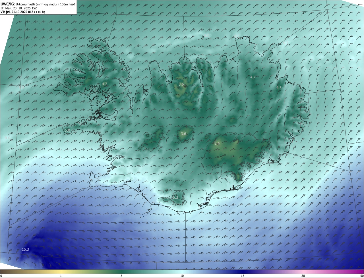Click the 5.3 value on the south coast glacier
Screen dimensions: 364x278
point(175,197)
